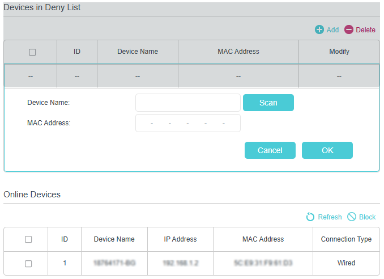Image resolution: width=384 pixels, height=279 pixels.
Task: Click the Refresh circular arrow icon
Action: click(310, 217)
